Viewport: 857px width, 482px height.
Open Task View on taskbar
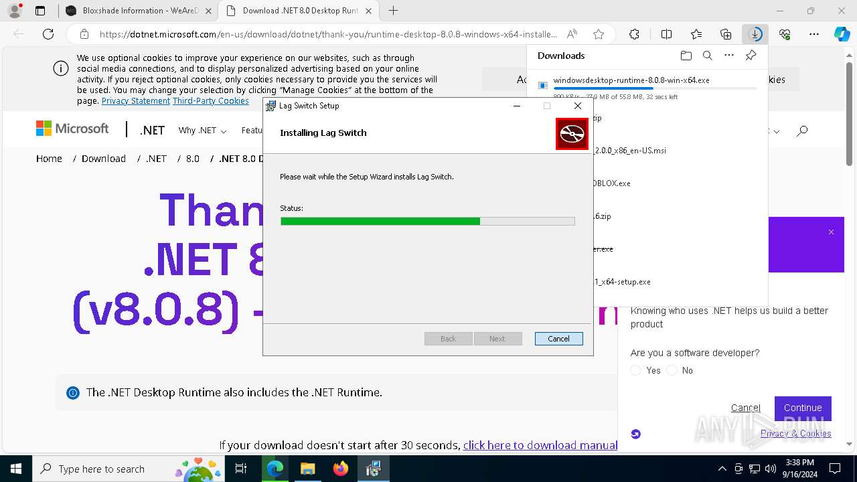(x=241, y=469)
